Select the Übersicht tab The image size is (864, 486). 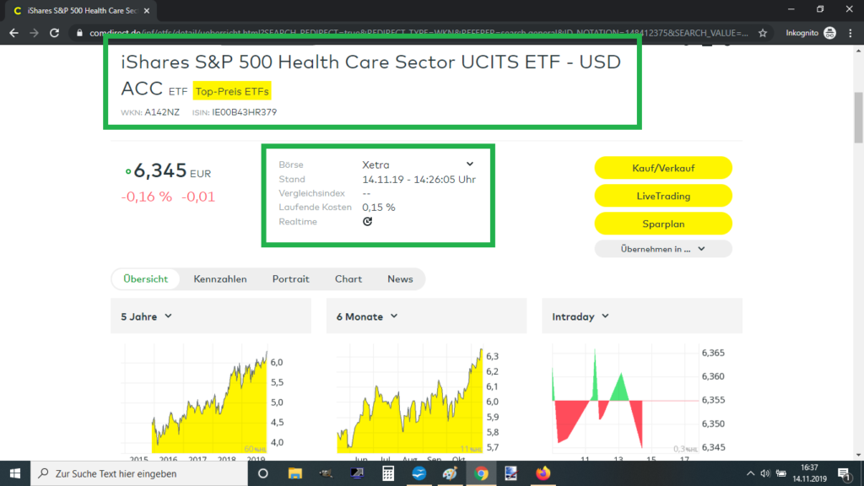pos(145,278)
